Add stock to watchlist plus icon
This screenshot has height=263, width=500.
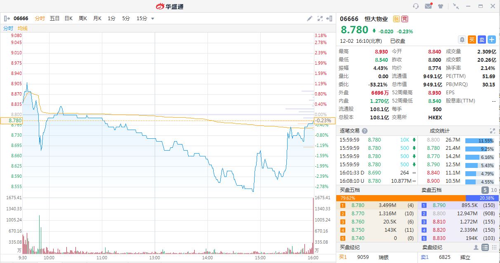click(x=492, y=40)
